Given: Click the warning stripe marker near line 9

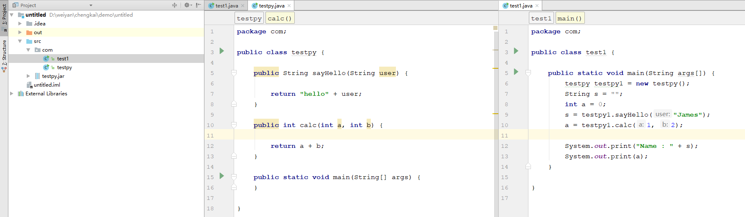Looking at the screenshot, I should pos(495,113).
